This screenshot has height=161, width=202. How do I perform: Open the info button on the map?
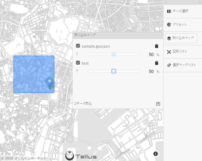[x=155, y=154]
